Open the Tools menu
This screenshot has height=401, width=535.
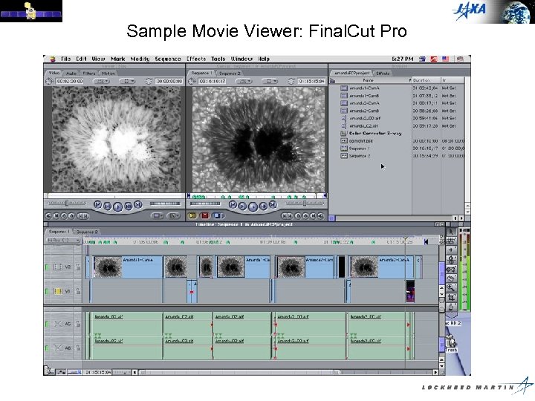click(218, 59)
